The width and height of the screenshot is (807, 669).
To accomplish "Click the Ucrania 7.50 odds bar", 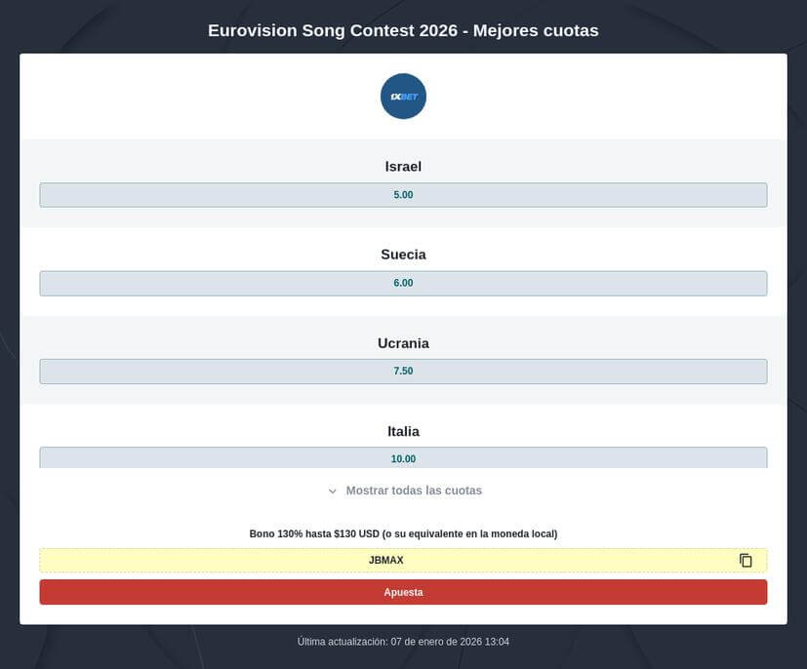I will click(403, 371).
